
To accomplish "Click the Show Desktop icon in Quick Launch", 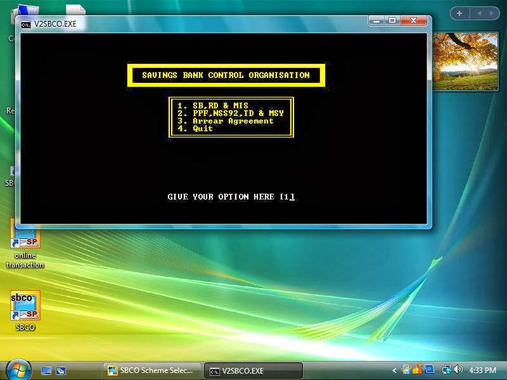I will pos(45,370).
